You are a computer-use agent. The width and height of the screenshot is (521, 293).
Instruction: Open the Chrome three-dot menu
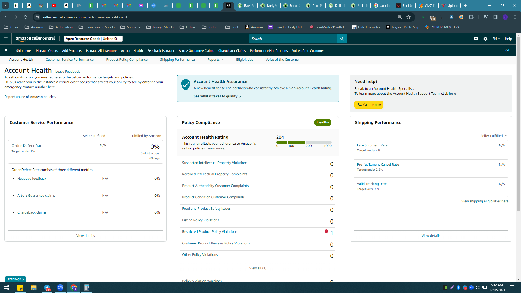[x=515, y=17]
